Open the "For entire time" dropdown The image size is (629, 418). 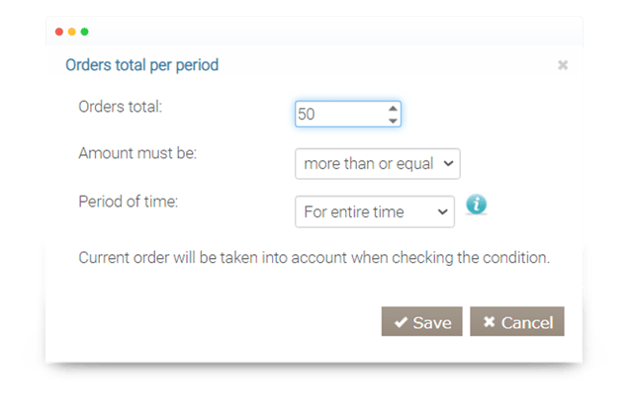(x=373, y=210)
